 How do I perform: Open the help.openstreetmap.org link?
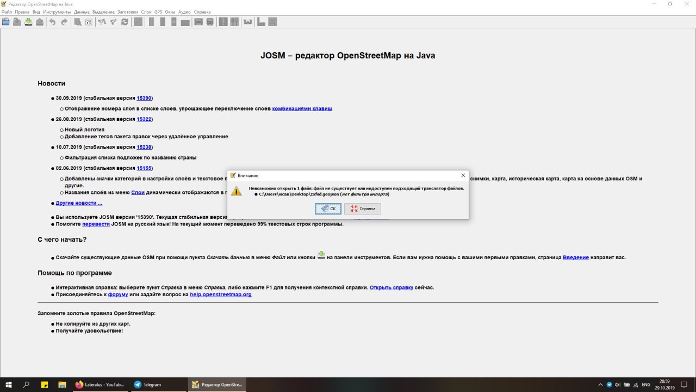point(221,295)
